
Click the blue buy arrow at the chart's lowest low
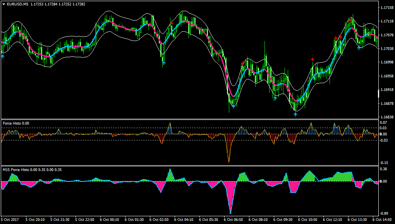[x=295, y=115]
